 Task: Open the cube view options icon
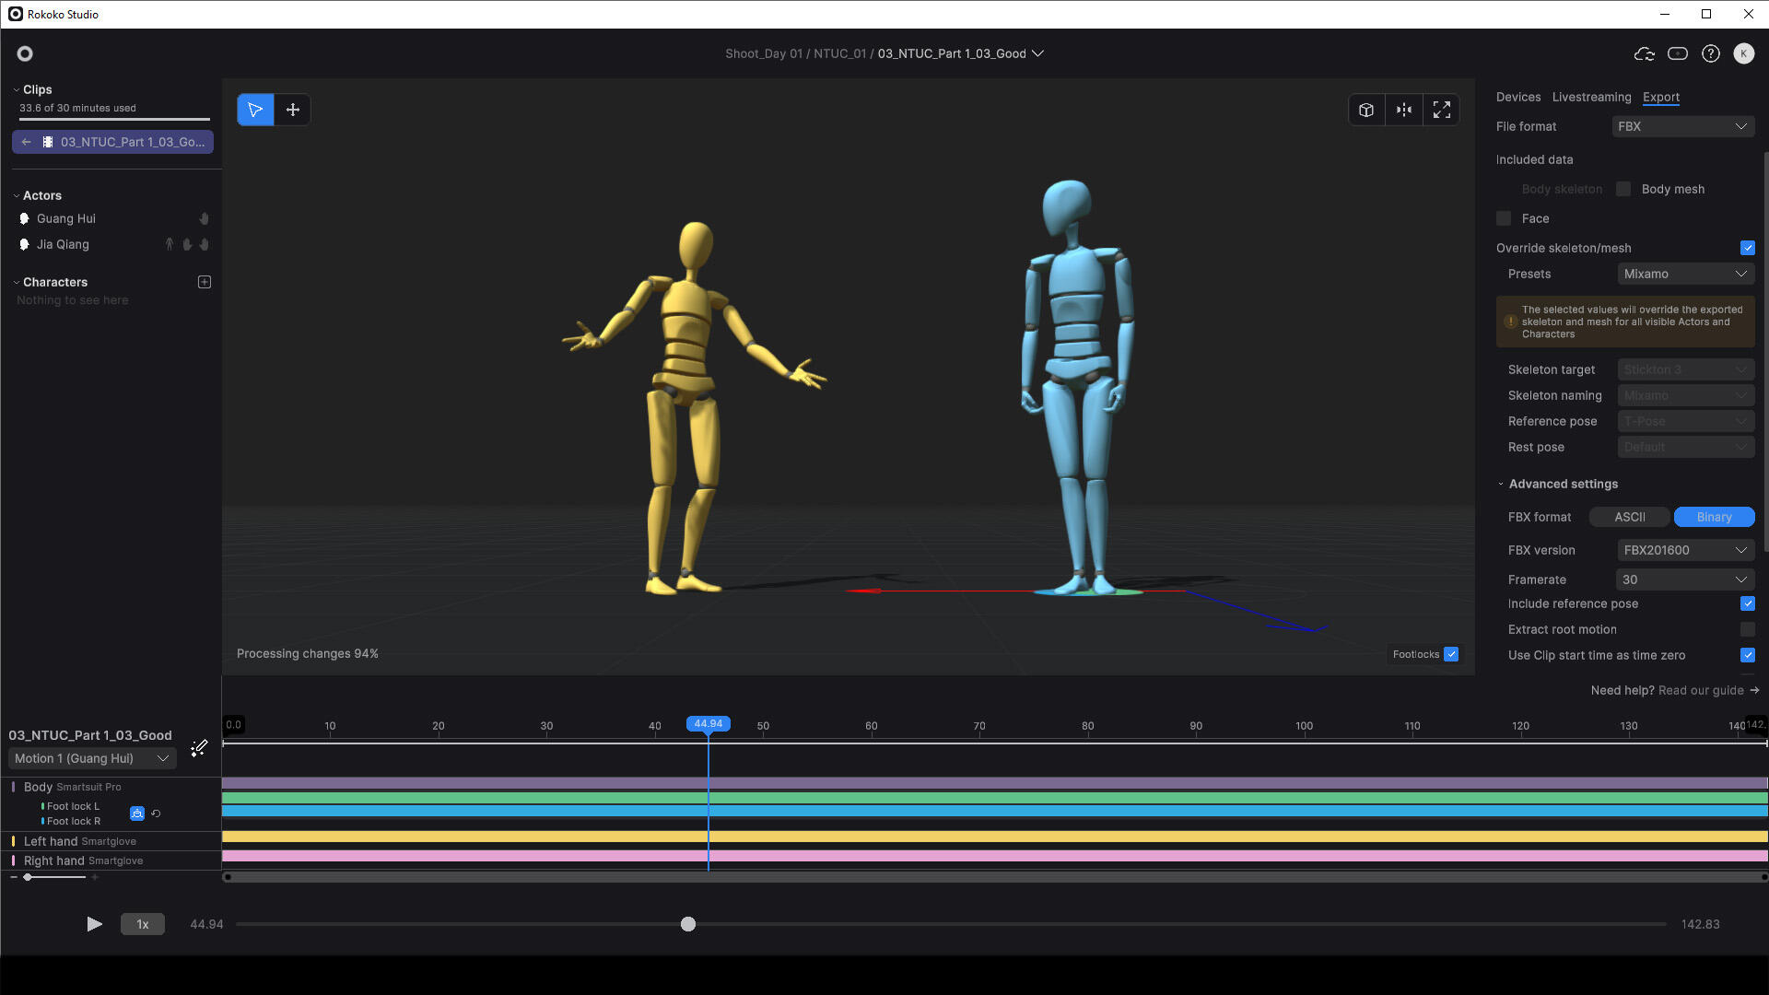point(1366,110)
